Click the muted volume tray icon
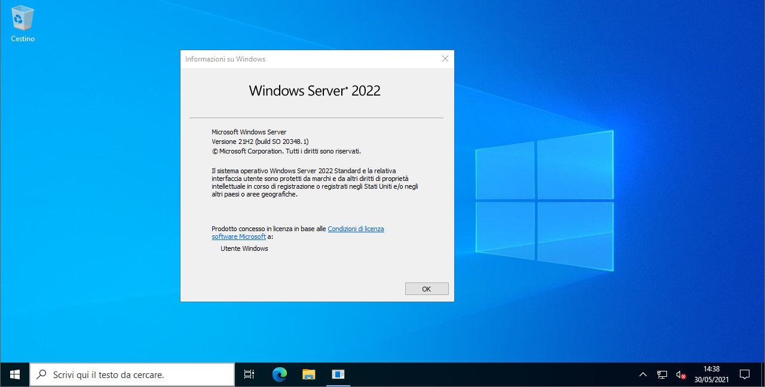This screenshot has width=765, height=387. coord(681,374)
